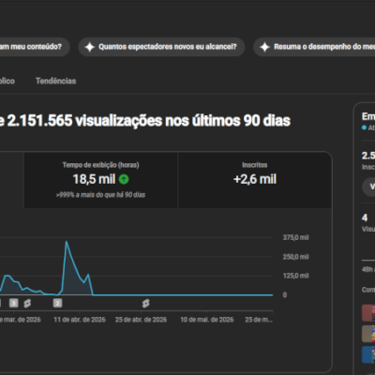Click sparkle icon on 'Resuma o desempenho' chip
Image resolution: width=375 pixels, height=375 pixels.
(x=264, y=47)
